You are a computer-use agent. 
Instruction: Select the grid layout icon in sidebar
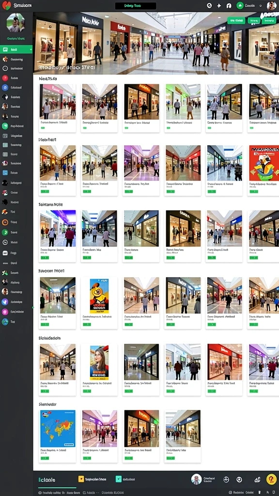(x=5, y=136)
